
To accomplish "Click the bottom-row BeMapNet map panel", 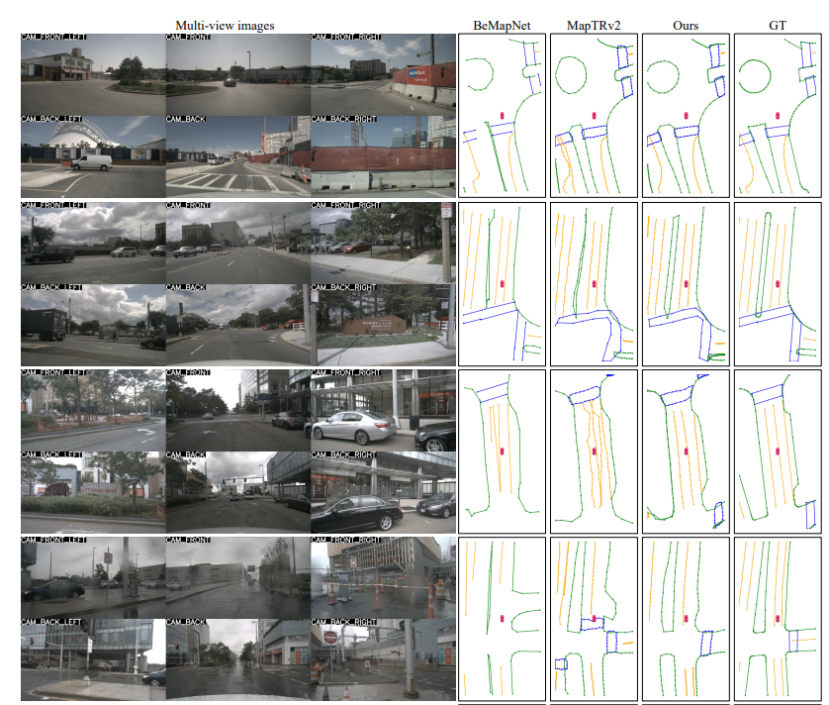I will (x=502, y=619).
